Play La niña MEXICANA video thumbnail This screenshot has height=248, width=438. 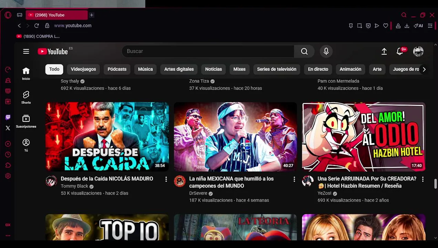236,136
